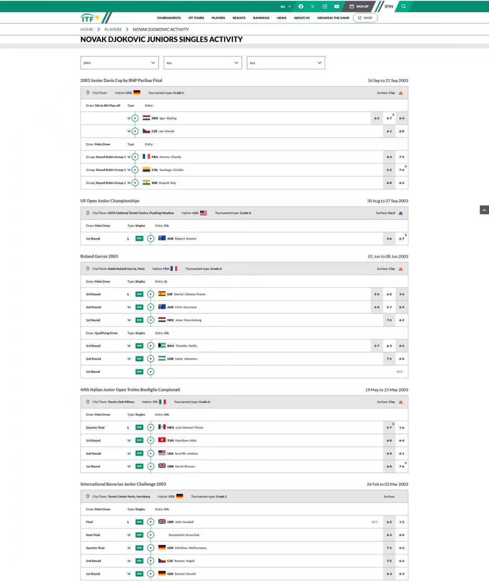This screenshot has width=489, height=582.
Task: Click H2H icon for David Brewer match
Action: pyautogui.click(x=139, y=467)
